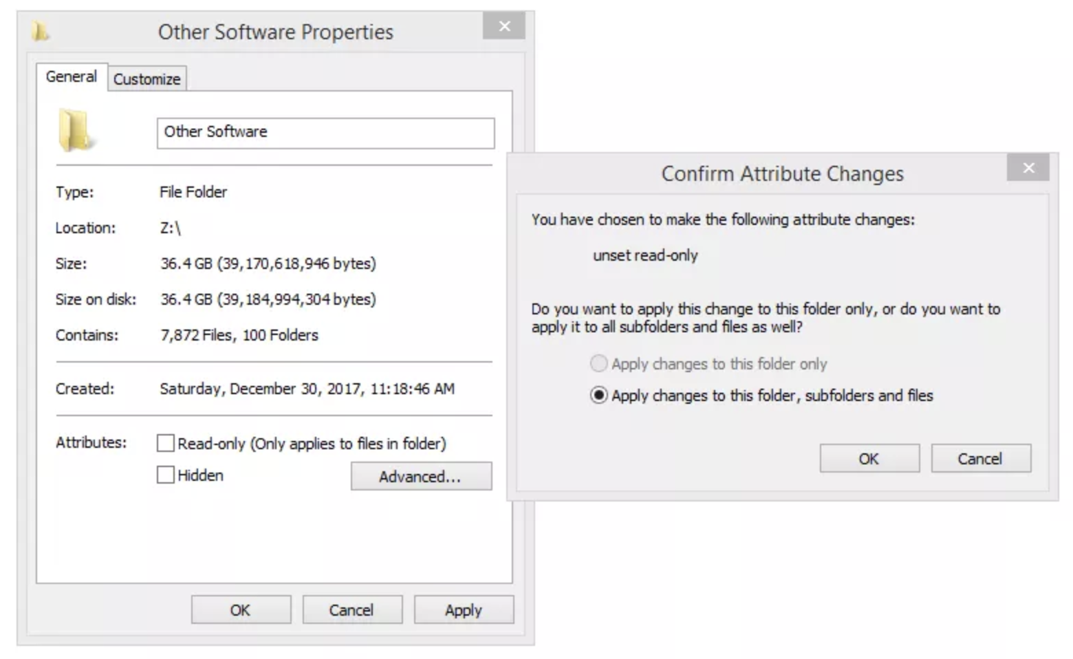Toggle the Read-only attribute checkbox
Viewport: 1073px width, 659px height.
tap(166, 443)
